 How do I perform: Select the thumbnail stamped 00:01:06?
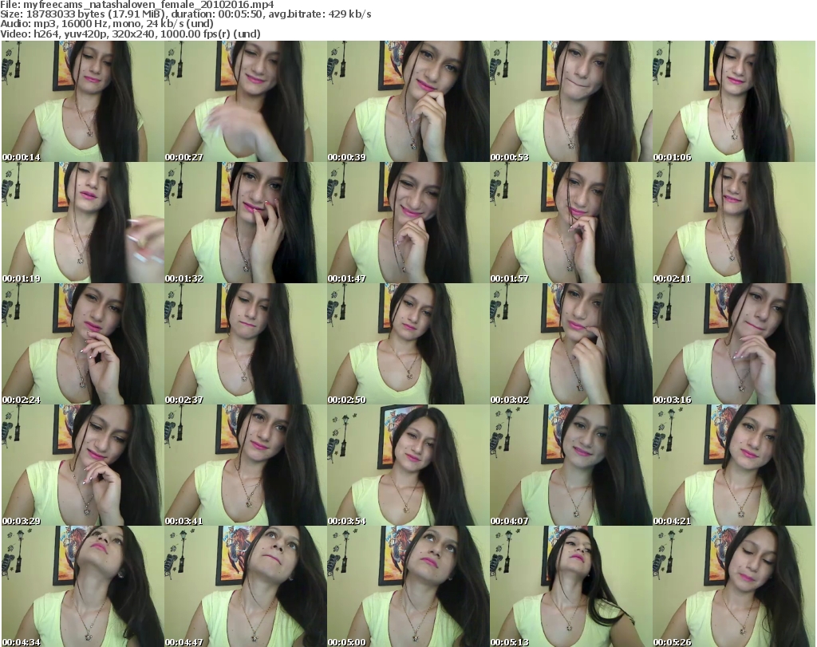pos(734,101)
